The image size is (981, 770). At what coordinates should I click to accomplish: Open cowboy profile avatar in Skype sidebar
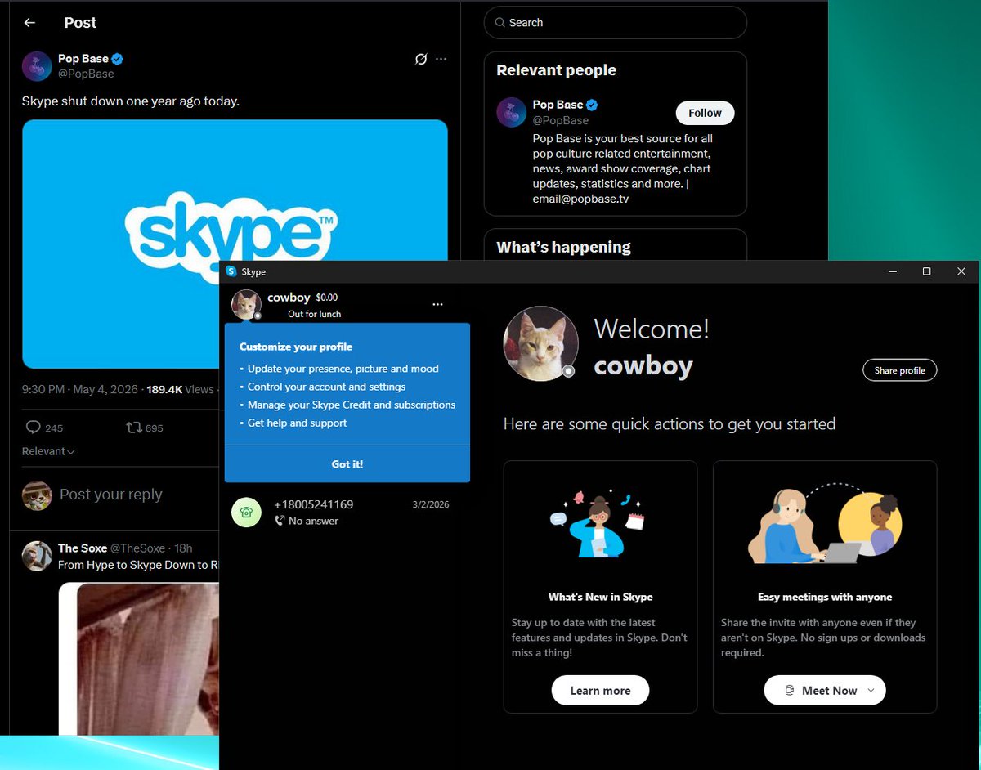click(x=246, y=304)
